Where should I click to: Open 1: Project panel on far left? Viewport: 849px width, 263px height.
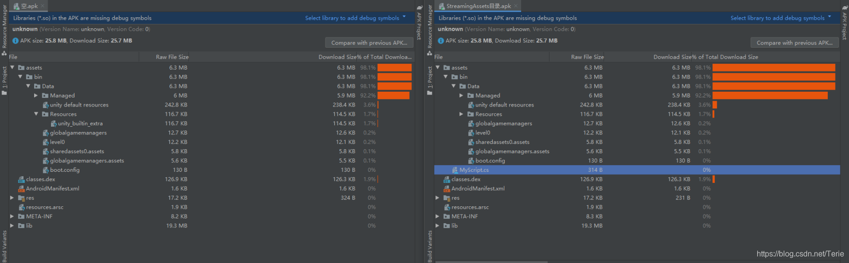(4, 80)
